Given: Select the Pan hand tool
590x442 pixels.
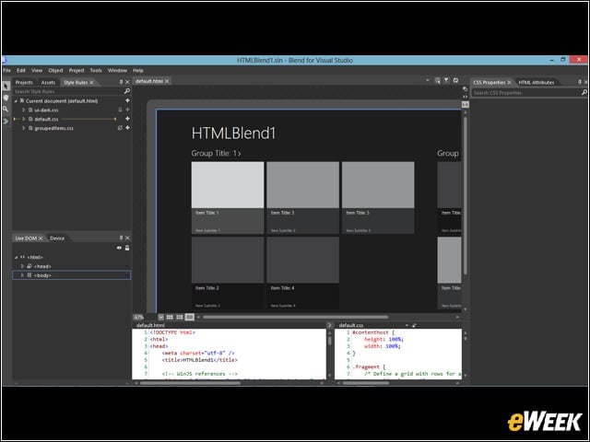Looking at the screenshot, I should tap(6, 98).
